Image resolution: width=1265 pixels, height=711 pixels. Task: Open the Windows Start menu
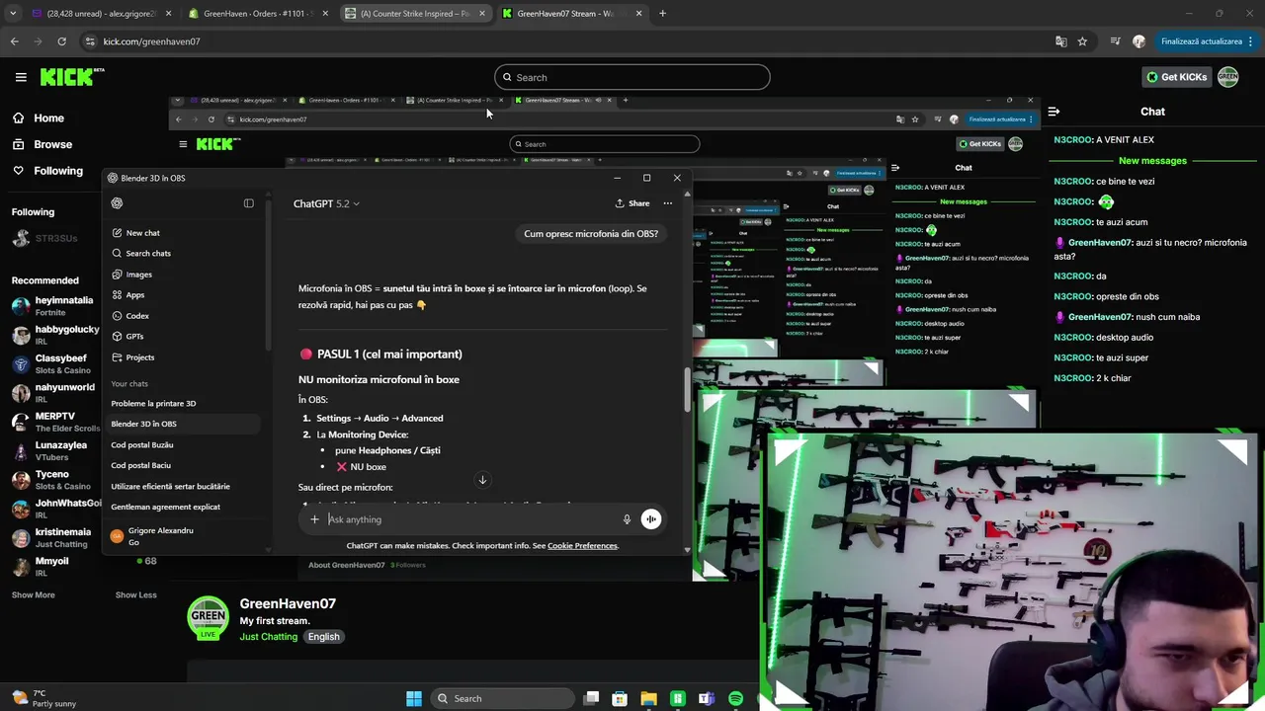414,698
